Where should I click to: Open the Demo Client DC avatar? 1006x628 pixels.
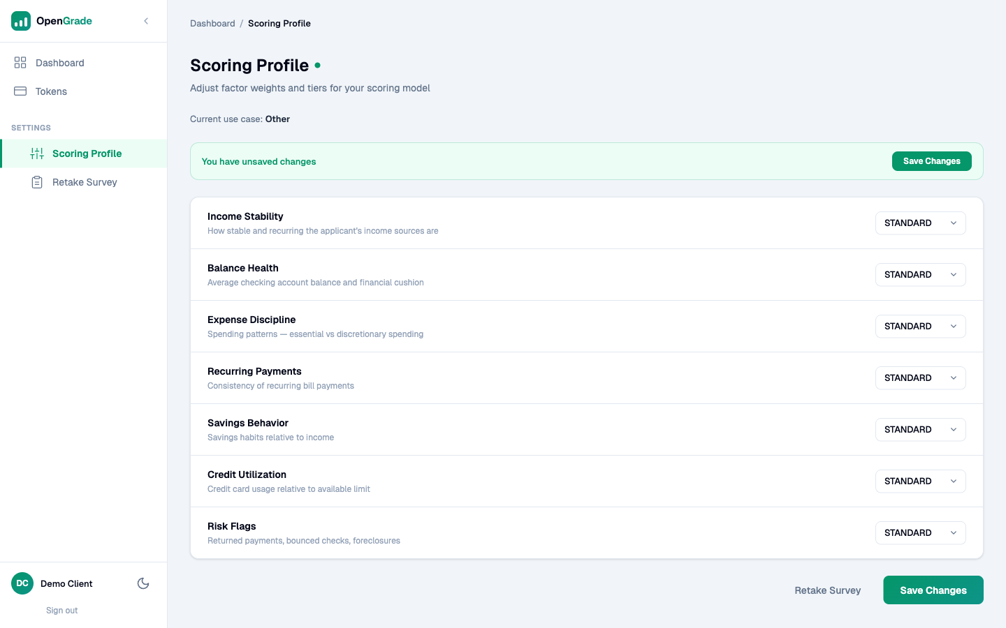tap(22, 583)
